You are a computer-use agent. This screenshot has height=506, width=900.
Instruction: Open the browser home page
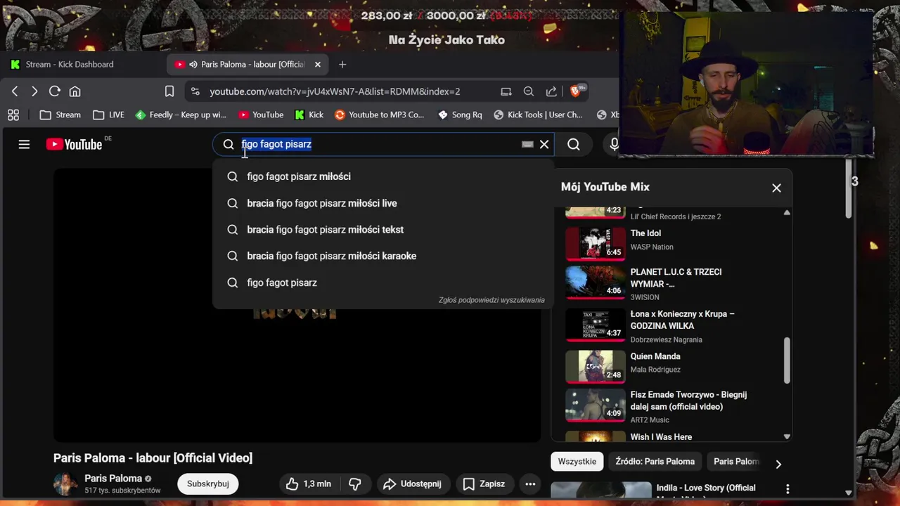75,91
